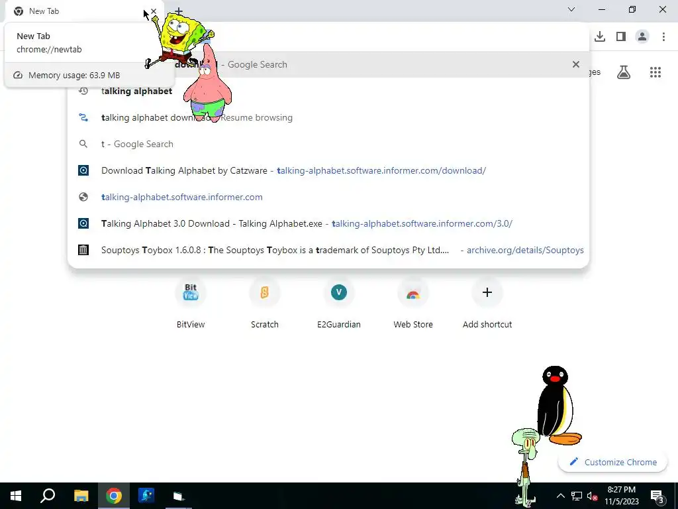Click the Memory usage: 63.9 MB entry

tap(89, 76)
